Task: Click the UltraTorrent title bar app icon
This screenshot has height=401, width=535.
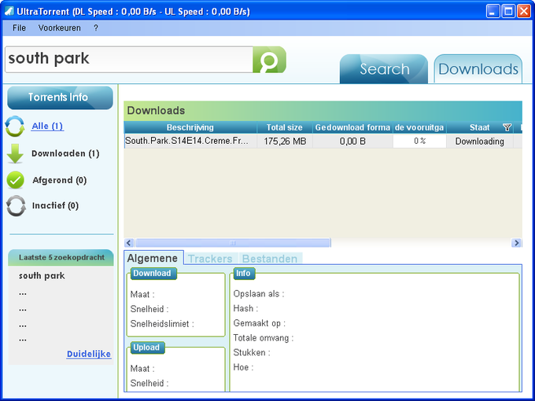Action: point(9,11)
